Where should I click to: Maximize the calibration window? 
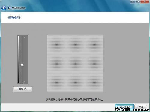(x=138, y=1)
